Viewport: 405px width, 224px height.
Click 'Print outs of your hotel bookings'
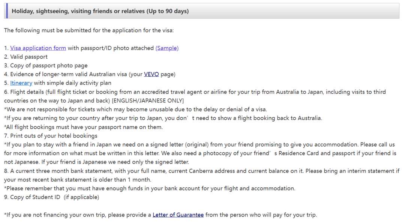pos(51,136)
